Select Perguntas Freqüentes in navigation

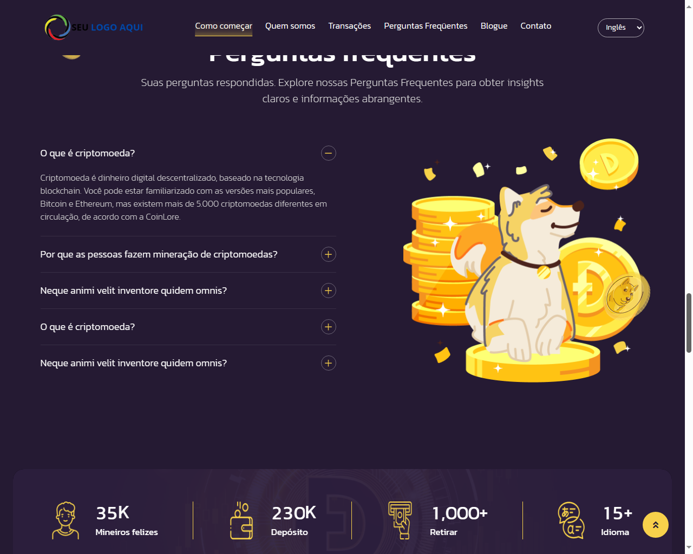(x=426, y=26)
